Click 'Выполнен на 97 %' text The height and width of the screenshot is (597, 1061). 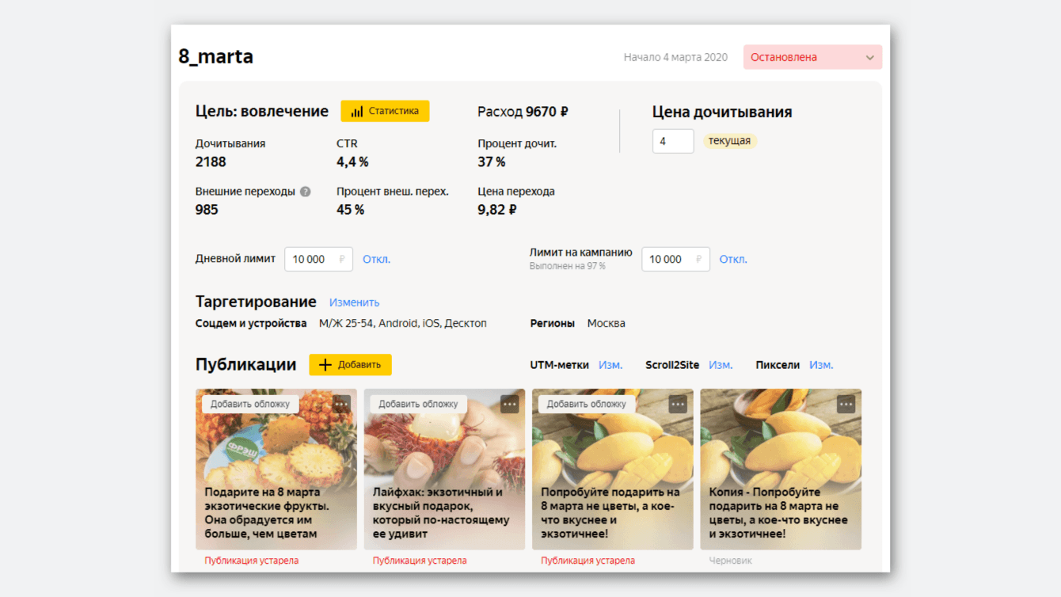[x=568, y=267]
